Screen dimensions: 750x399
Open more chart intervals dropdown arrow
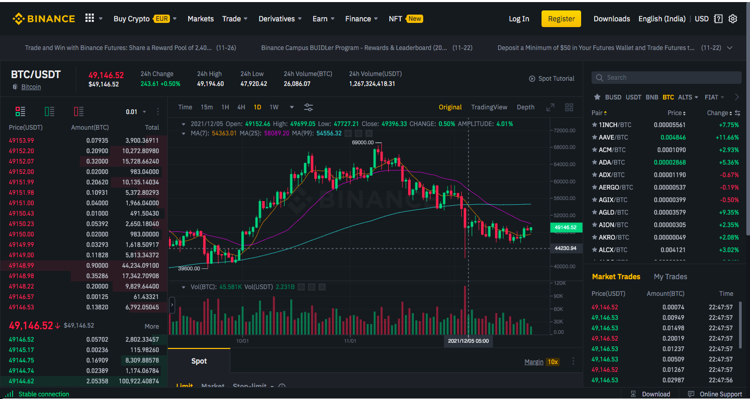[292, 107]
